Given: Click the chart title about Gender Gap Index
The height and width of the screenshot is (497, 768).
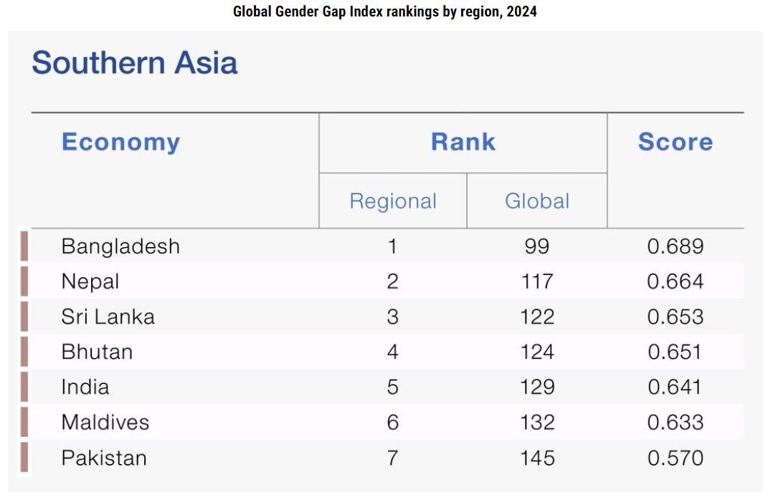Looking at the screenshot, I should 384,11.
